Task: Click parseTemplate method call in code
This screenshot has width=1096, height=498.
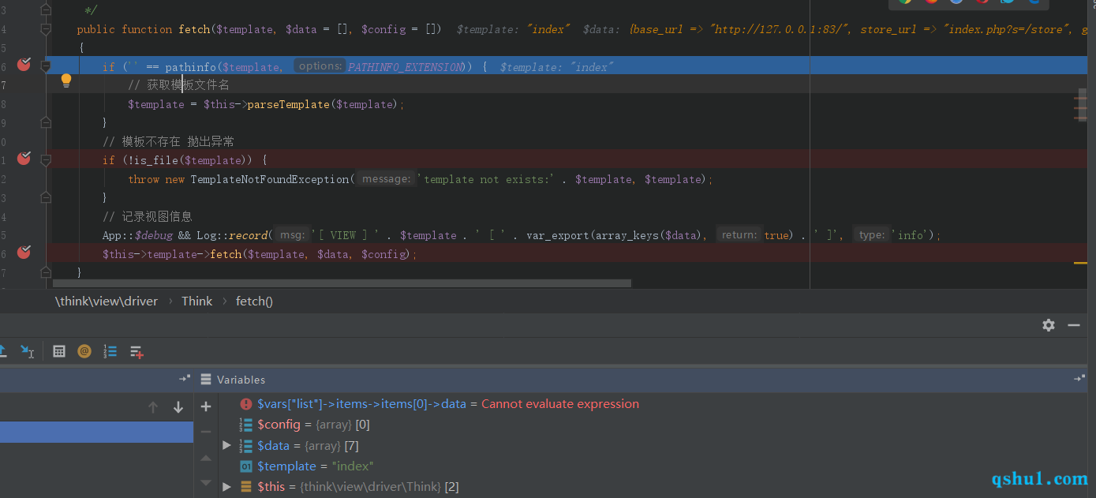Action: click(288, 104)
